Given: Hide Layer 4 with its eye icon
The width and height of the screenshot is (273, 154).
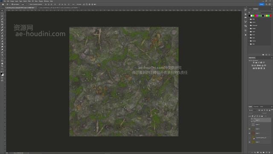Looking at the screenshot, I should coord(250,129).
